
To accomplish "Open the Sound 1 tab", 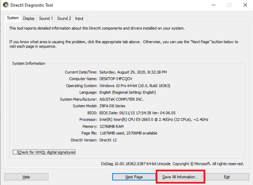I will (46, 18).
